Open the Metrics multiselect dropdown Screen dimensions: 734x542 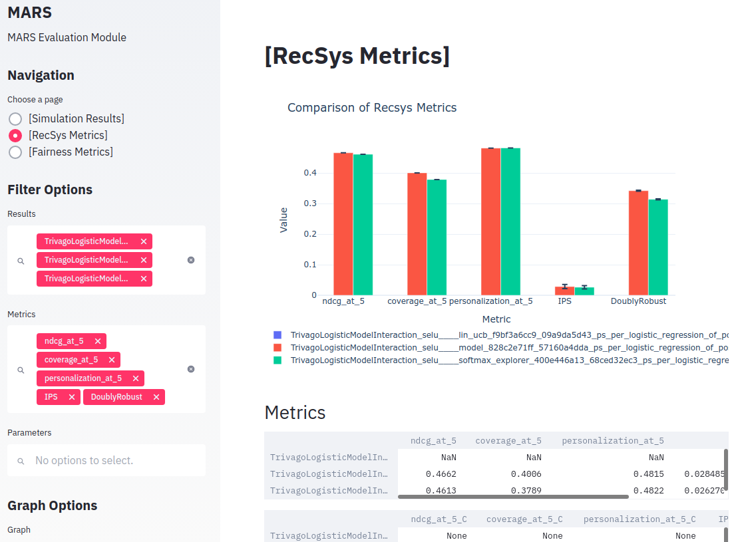coord(106,369)
